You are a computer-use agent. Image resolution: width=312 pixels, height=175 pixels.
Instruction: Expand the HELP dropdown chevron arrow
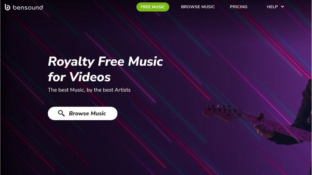point(282,7)
